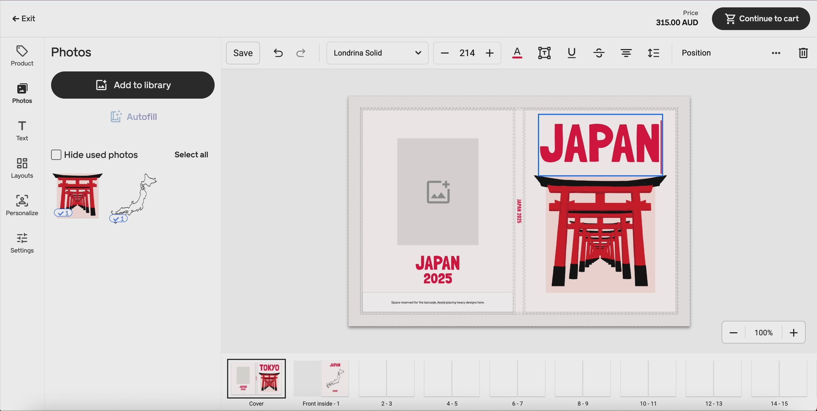
Task: Open the text color picker
Action: (x=517, y=53)
